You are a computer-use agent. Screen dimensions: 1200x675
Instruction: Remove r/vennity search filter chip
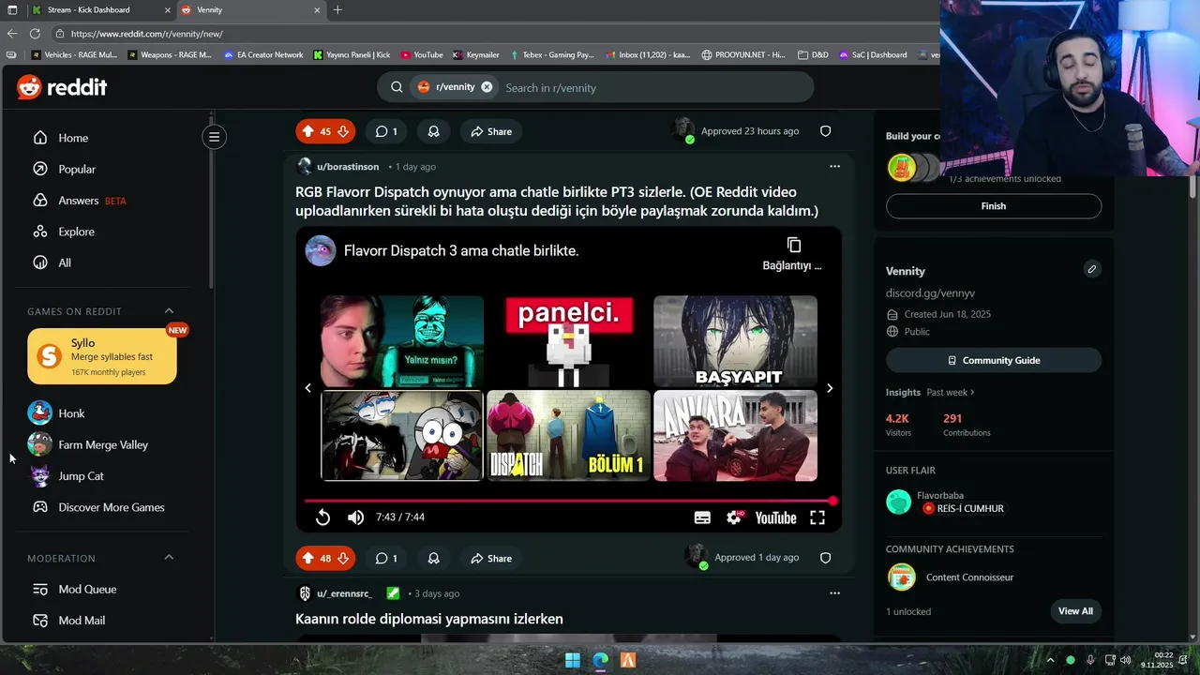[x=487, y=87]
